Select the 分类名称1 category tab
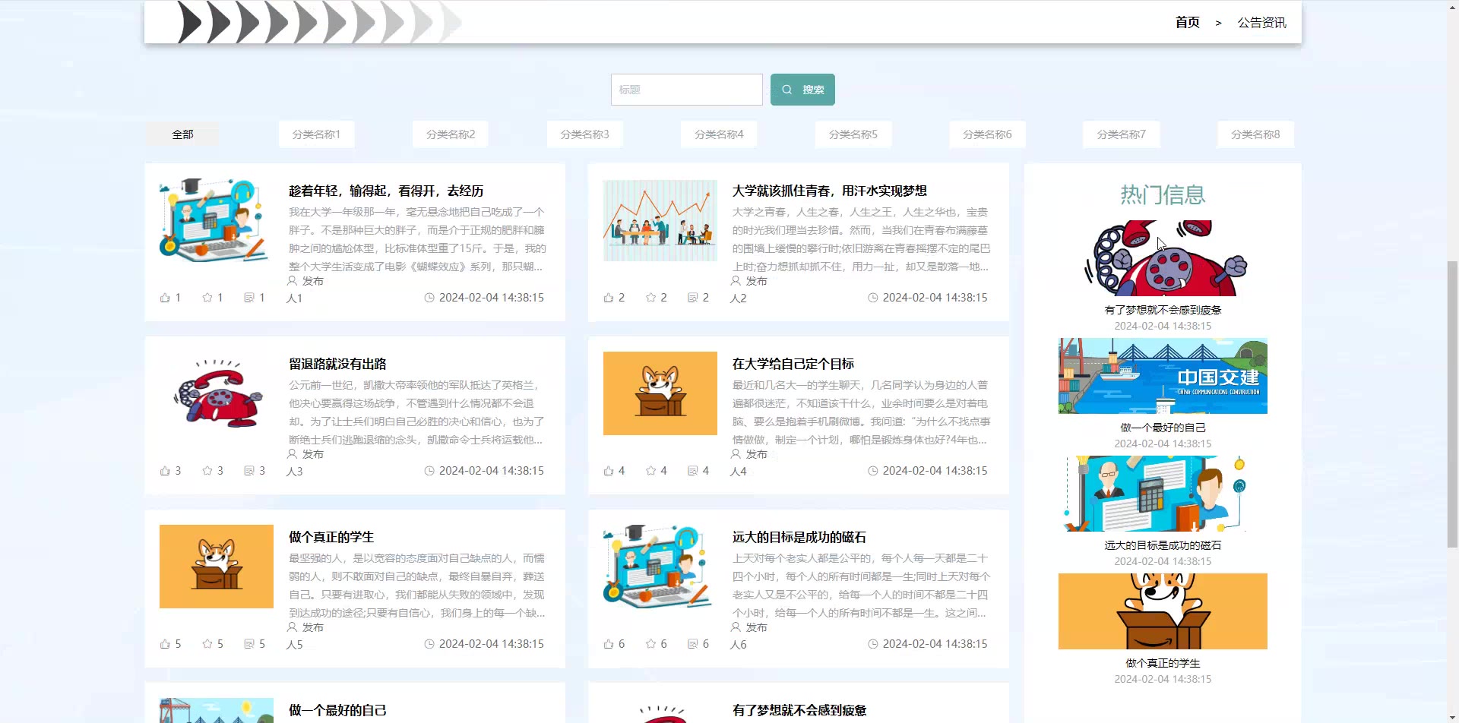Image resolution: width=1459 pixels, height=723 pixels. click(316, 134)
